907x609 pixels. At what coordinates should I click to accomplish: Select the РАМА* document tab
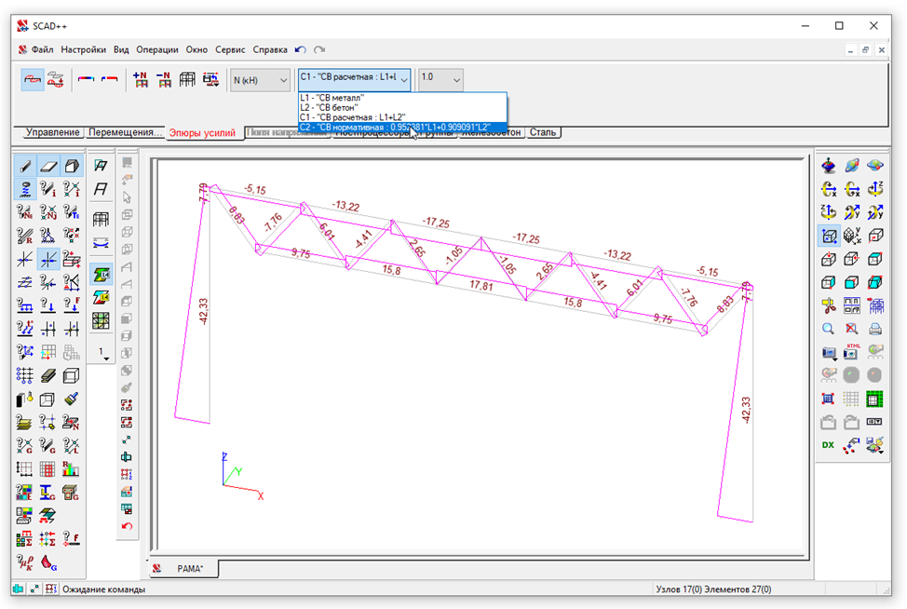(x=185, y=569)
